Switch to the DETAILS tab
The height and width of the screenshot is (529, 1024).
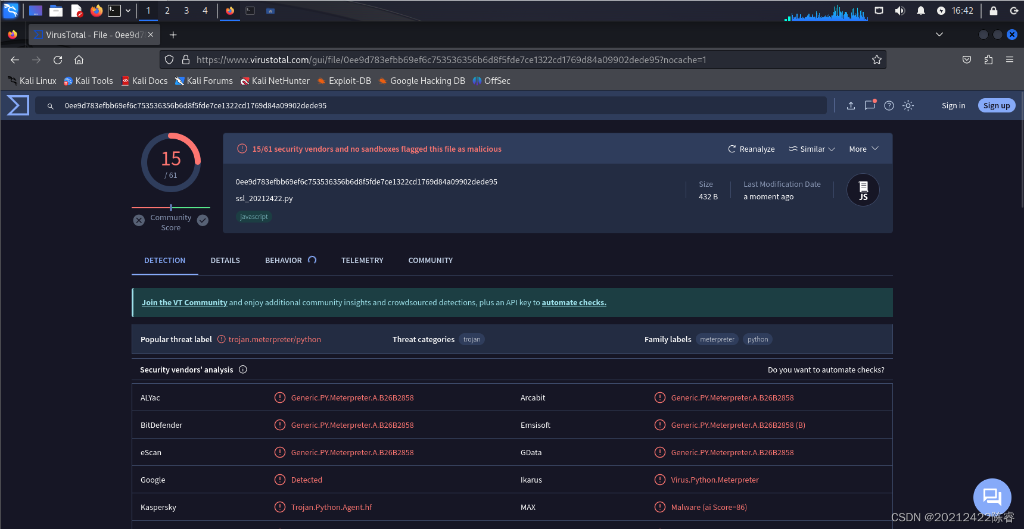[x=225, y=261]
